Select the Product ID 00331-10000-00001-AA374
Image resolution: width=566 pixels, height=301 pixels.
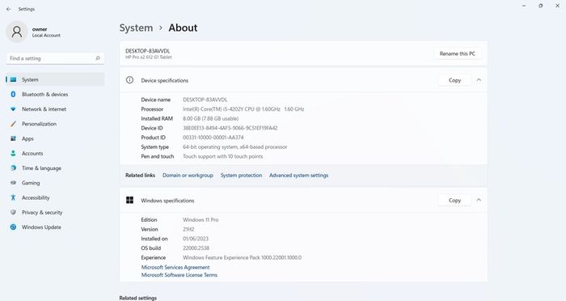tap(213, 138)
